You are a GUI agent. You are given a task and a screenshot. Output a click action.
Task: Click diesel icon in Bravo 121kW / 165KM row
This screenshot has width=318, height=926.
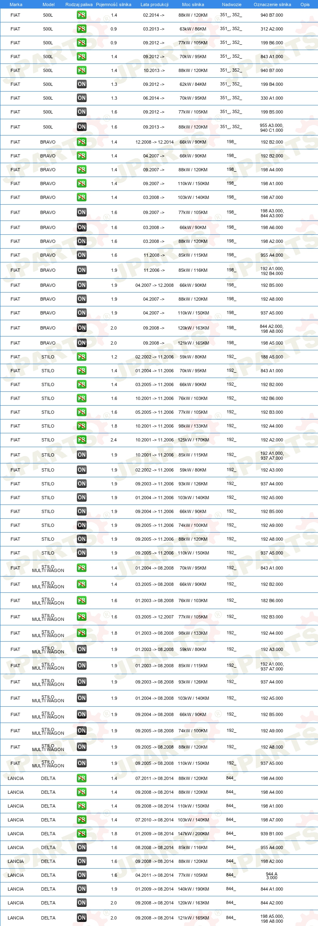pos(82,343)
